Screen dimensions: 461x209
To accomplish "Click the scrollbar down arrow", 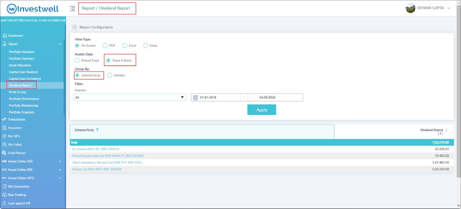I will (x=459, y=206).
